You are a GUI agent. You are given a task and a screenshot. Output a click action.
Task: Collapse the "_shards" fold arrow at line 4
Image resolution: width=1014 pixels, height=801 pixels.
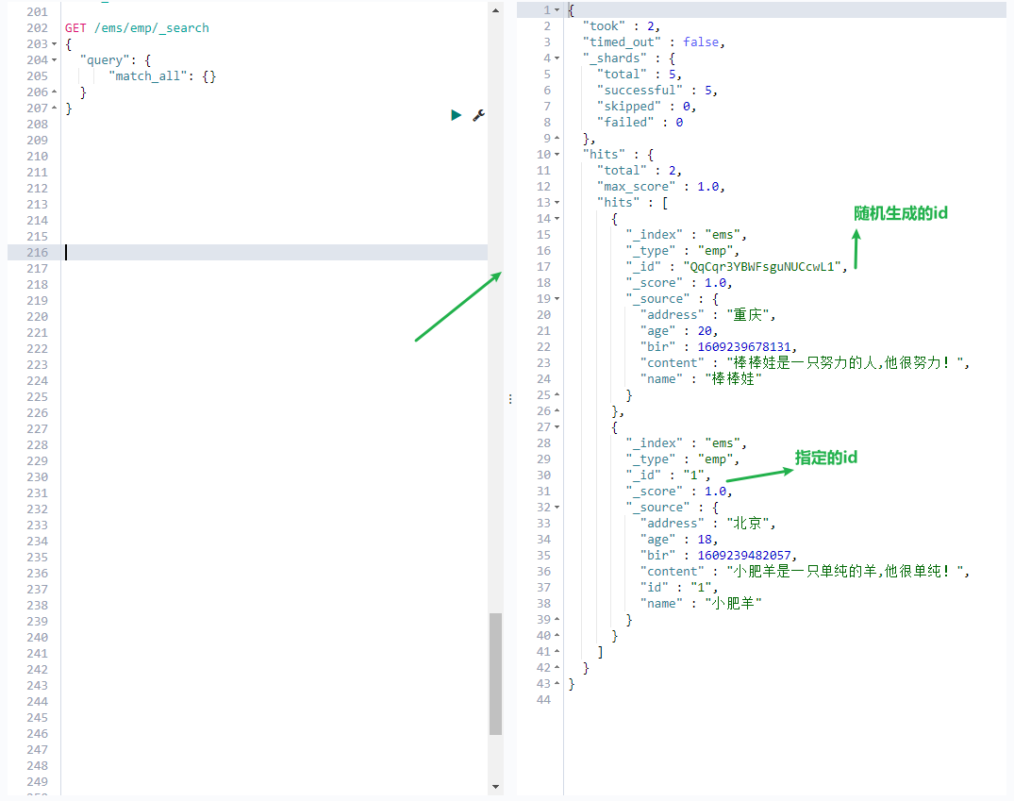click(557, 58)
